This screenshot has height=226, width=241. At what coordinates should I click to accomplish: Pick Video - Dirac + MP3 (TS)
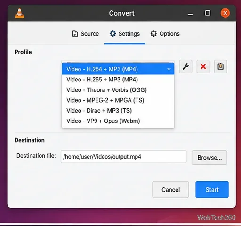[x=118, y=111]
